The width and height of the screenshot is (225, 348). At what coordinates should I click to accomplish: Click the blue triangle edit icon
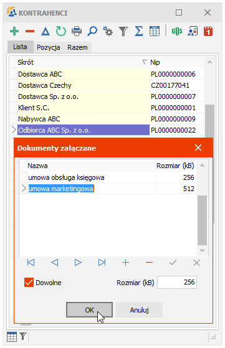tap(45, 31)
